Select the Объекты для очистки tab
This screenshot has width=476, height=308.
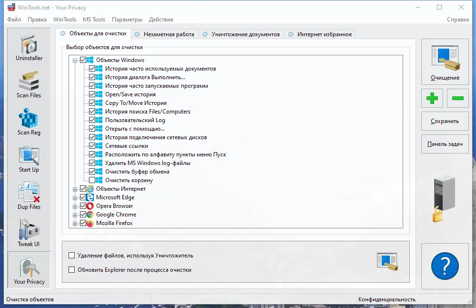click(x=93, y=33)
